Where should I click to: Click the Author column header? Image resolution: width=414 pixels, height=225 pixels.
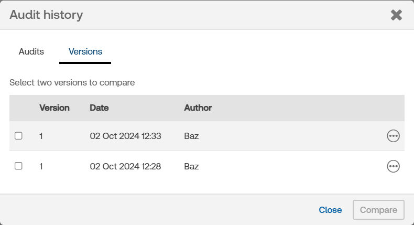point(198,108)
